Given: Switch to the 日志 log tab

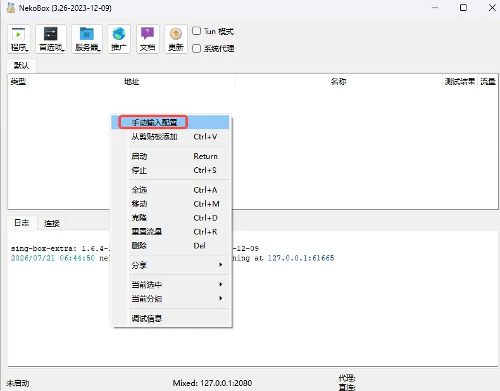Looking at the screenshot, I should (x=22, y=223).
